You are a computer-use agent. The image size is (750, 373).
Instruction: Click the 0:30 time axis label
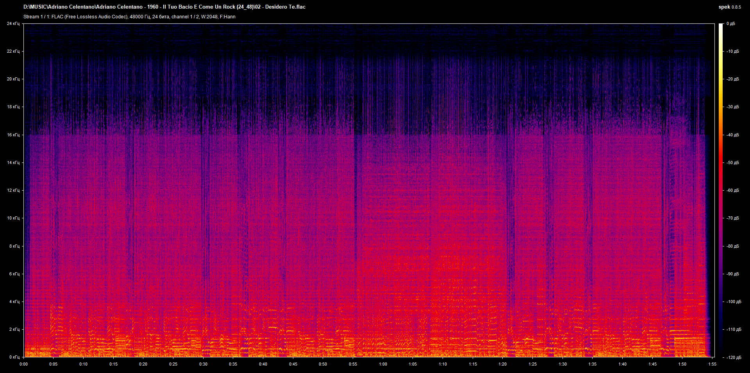click(x=204, y=364)
